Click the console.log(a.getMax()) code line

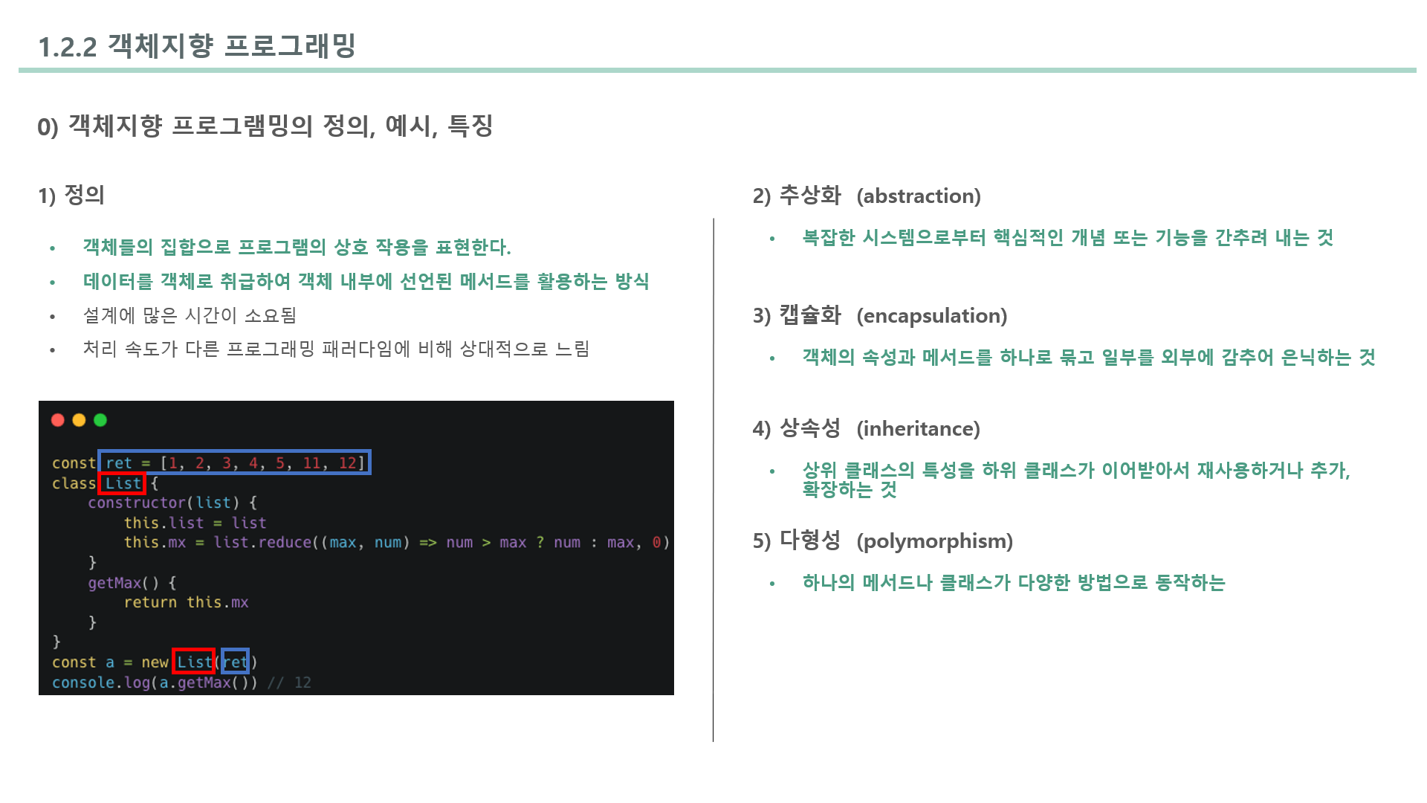coord(181,682)
